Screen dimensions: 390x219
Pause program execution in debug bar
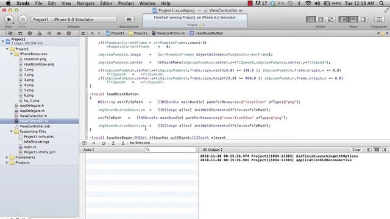pos(94,143)
